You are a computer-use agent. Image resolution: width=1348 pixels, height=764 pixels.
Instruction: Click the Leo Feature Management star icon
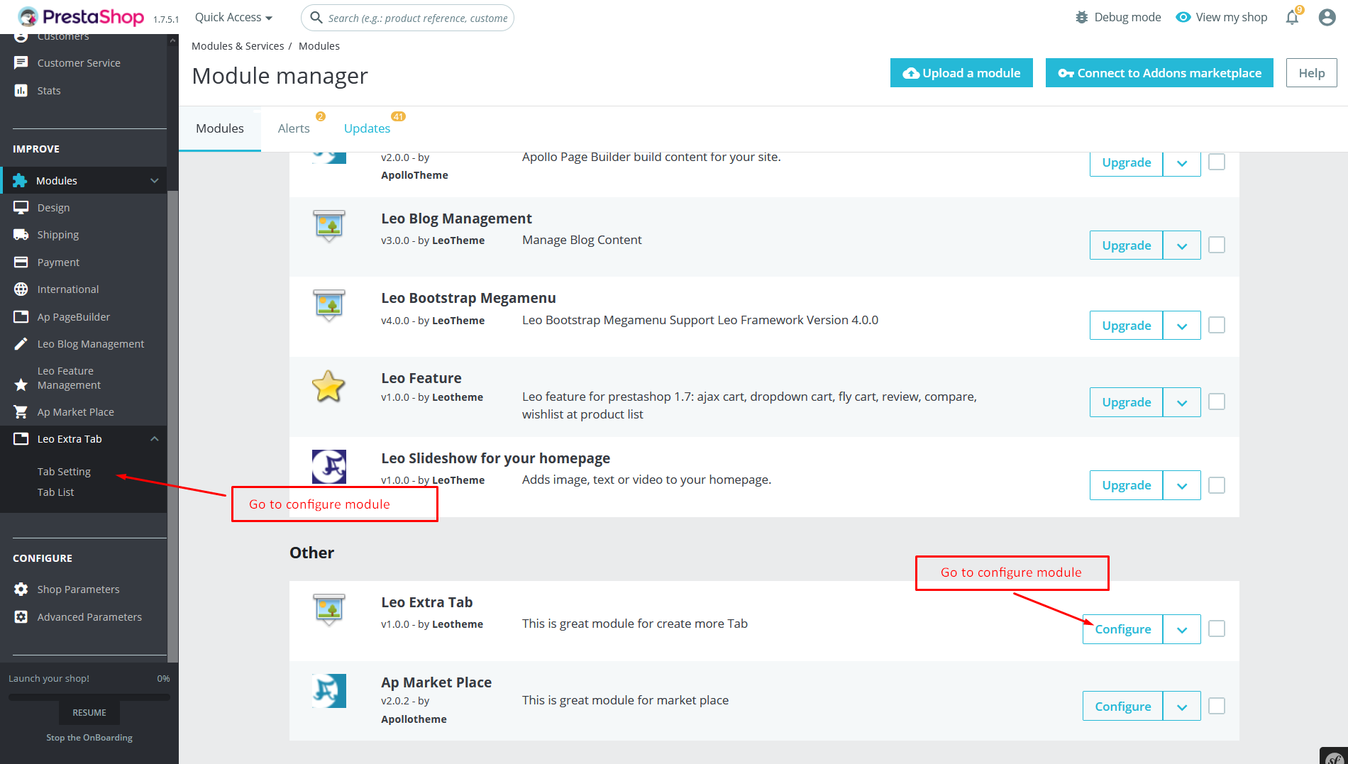pos(21,384)
